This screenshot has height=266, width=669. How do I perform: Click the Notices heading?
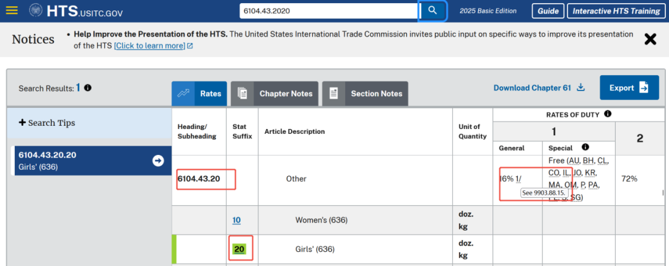pyautogui.click(x=33, y=39)
